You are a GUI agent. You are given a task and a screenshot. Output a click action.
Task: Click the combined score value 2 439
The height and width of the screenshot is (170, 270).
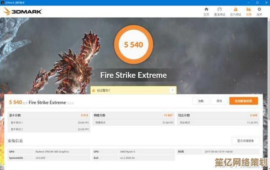(254, 115)
